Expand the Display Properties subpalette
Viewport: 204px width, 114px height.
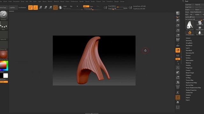click(x=191, y=90)
